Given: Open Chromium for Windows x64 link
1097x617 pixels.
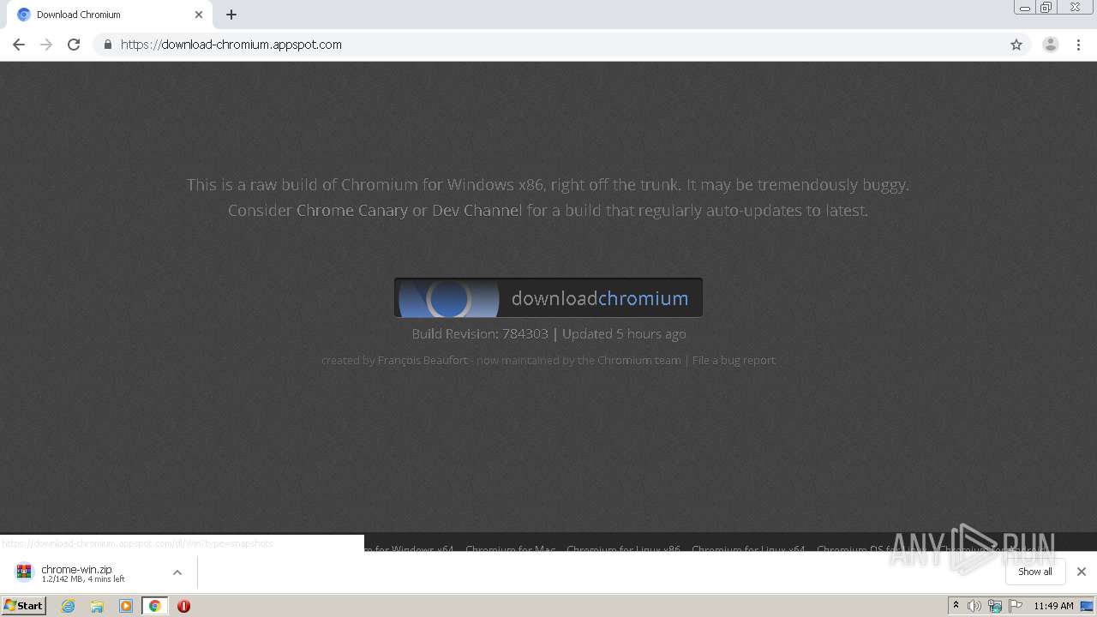Looking at the screenshot, I should [410, 548].
